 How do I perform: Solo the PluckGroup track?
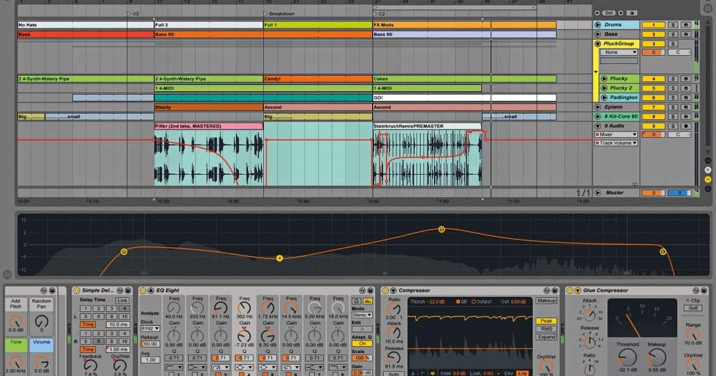point(673,44)
